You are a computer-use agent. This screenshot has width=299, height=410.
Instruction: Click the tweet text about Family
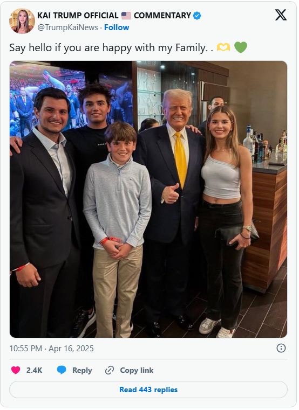pos(111,48)
